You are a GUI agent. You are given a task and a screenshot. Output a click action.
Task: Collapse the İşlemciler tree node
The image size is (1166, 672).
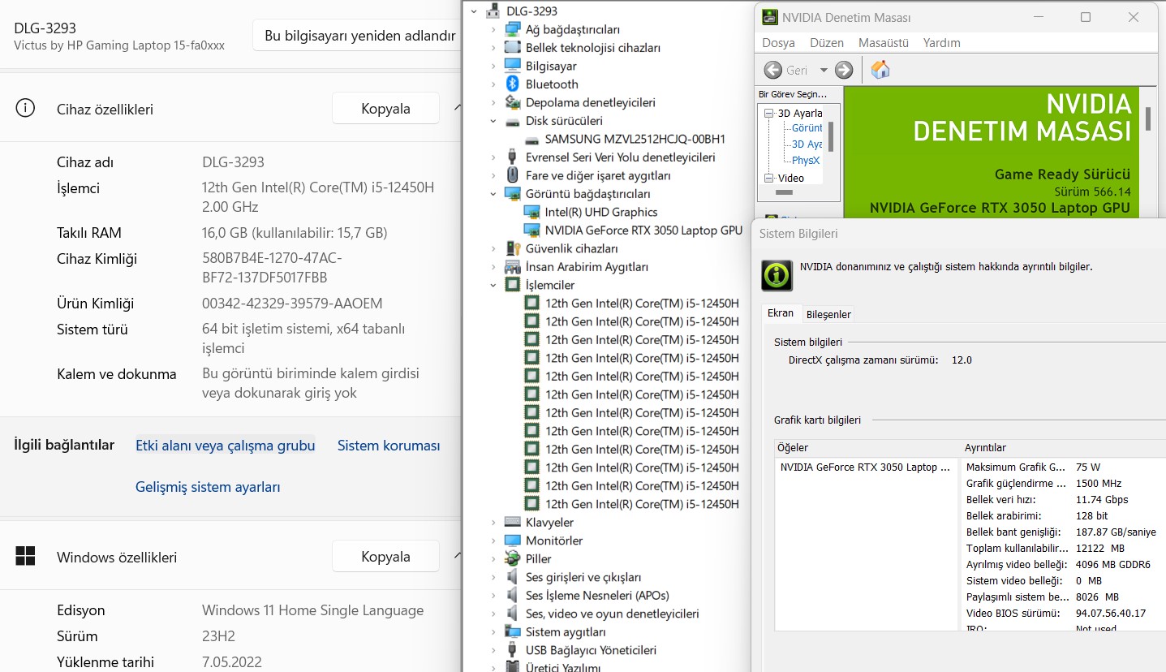click(x=493, y=285)
